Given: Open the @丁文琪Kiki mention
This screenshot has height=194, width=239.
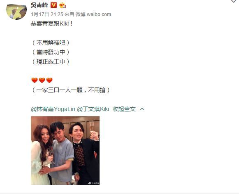Looking at the screenshot, I should point(93,109).
